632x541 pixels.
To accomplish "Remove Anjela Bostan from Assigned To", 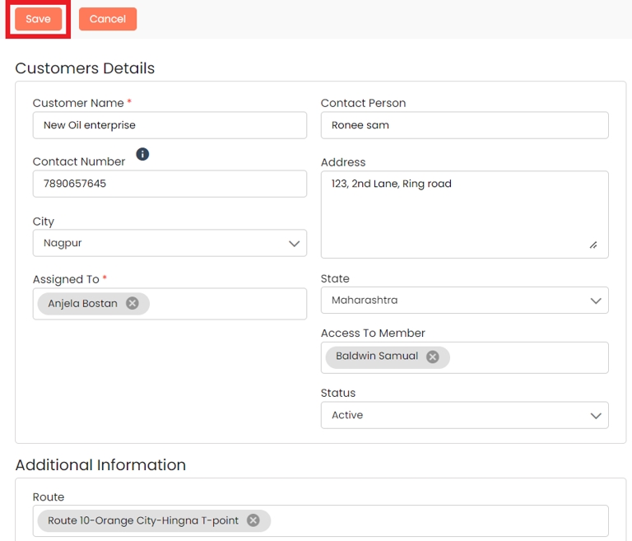I will coord(132,304).
